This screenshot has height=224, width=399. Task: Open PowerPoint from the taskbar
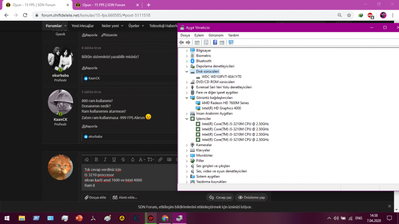coord(79,218)
